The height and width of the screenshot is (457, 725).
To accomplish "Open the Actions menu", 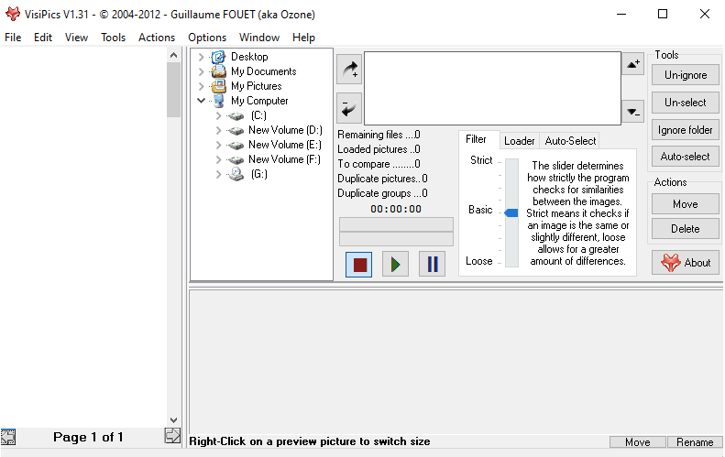I will click(x=157, y=38).
